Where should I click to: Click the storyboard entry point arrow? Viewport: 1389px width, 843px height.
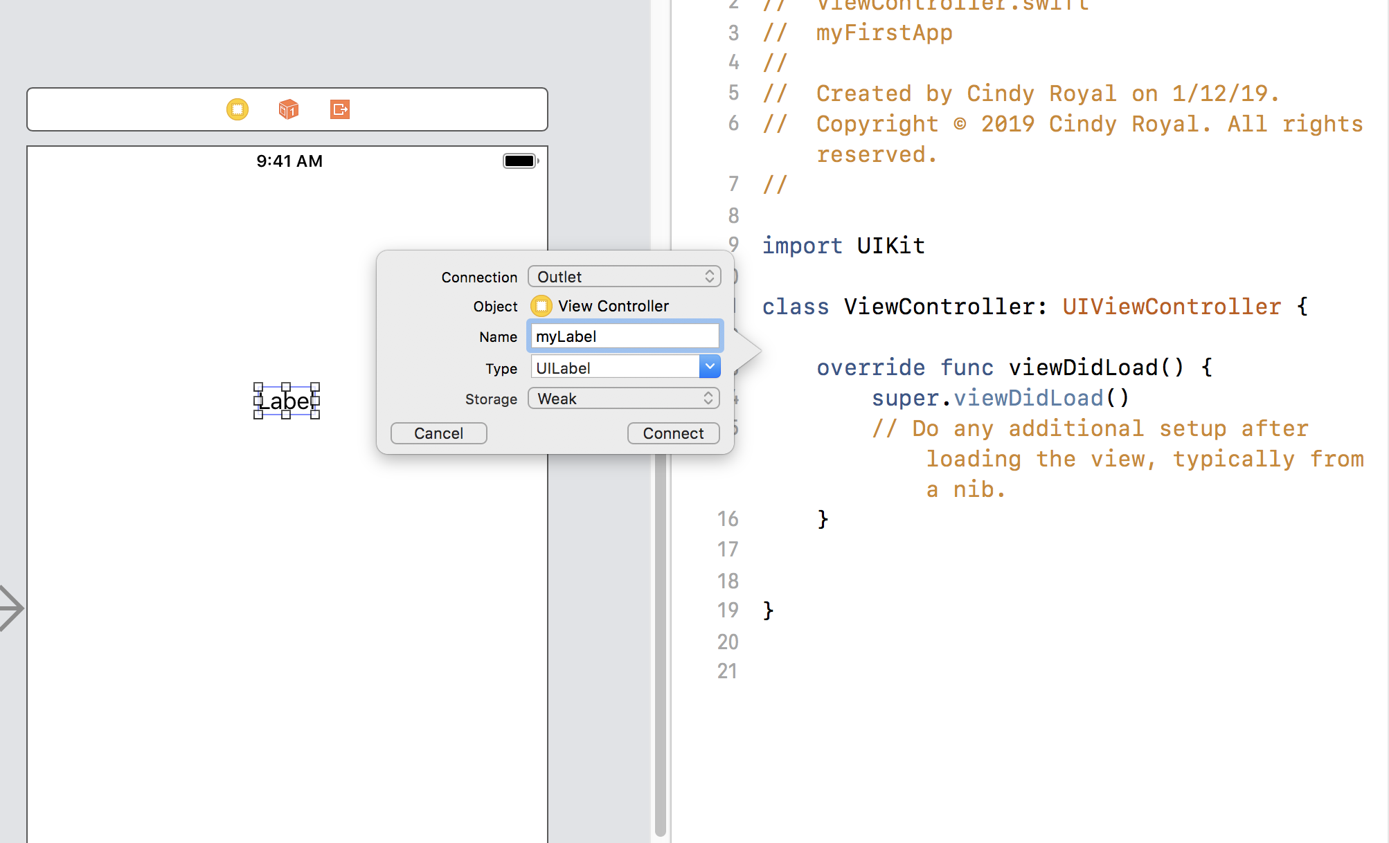[x=11, y=608]
